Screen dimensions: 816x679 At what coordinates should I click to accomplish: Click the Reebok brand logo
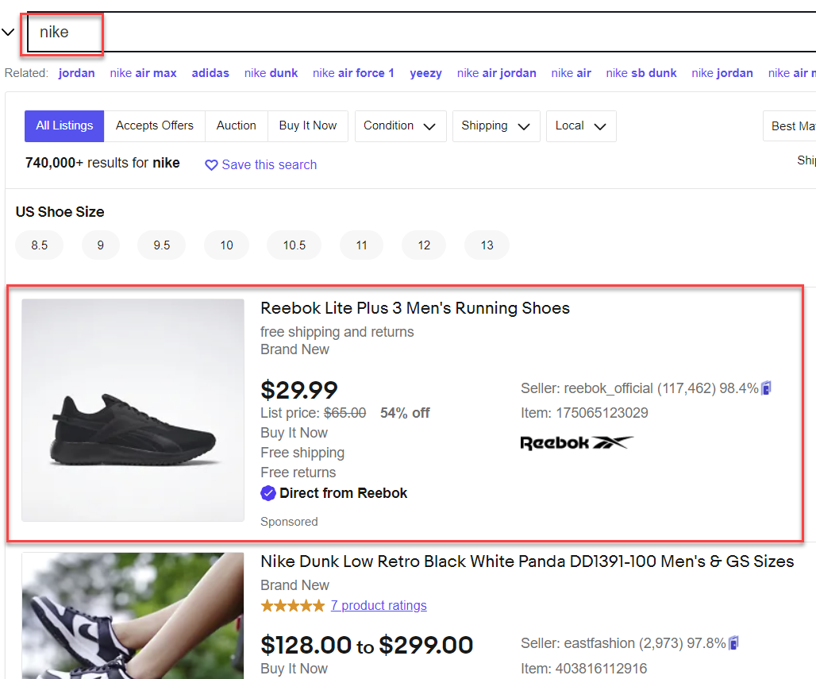576,442
